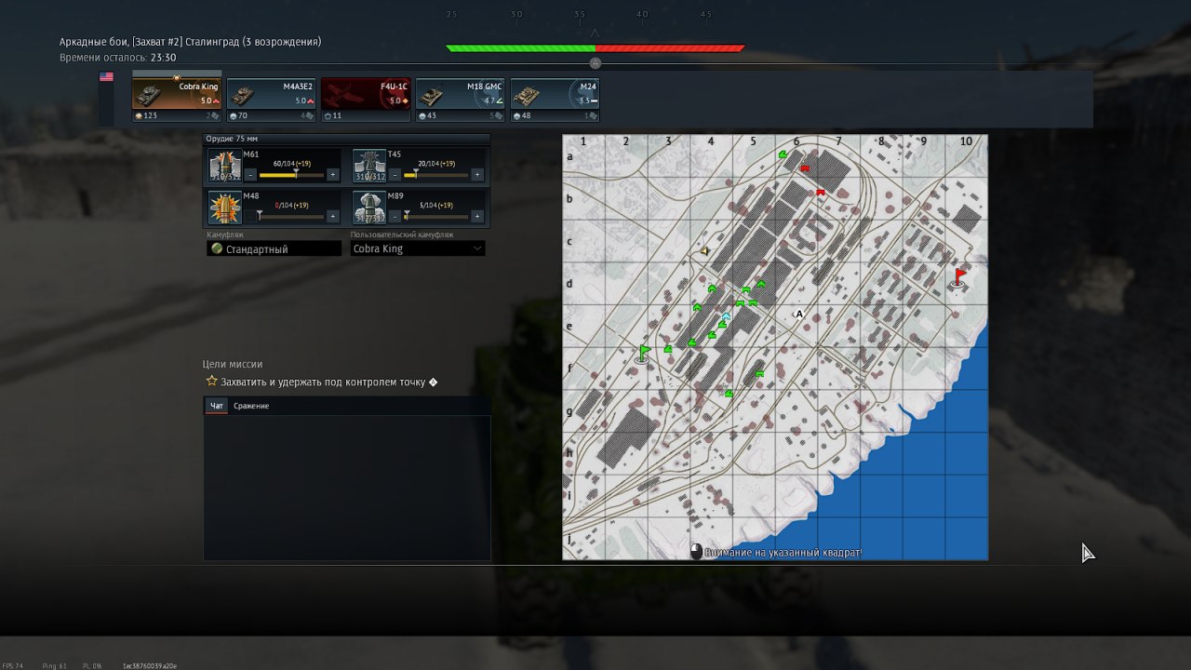Select the M61 shell icon
This screenshot has height=670, width=1191.
[224, 165]
